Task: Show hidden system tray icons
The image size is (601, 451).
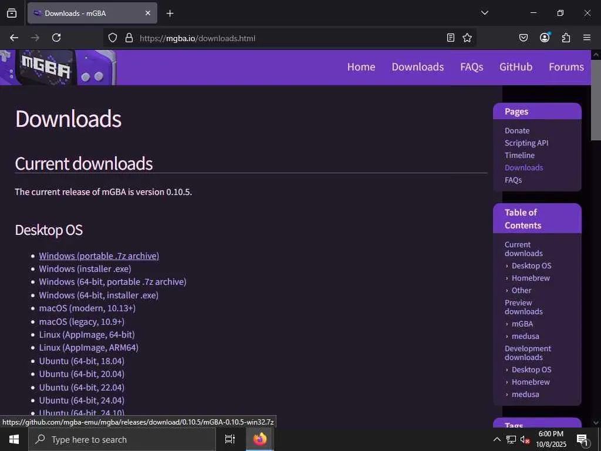Action: tap(497, 439)
